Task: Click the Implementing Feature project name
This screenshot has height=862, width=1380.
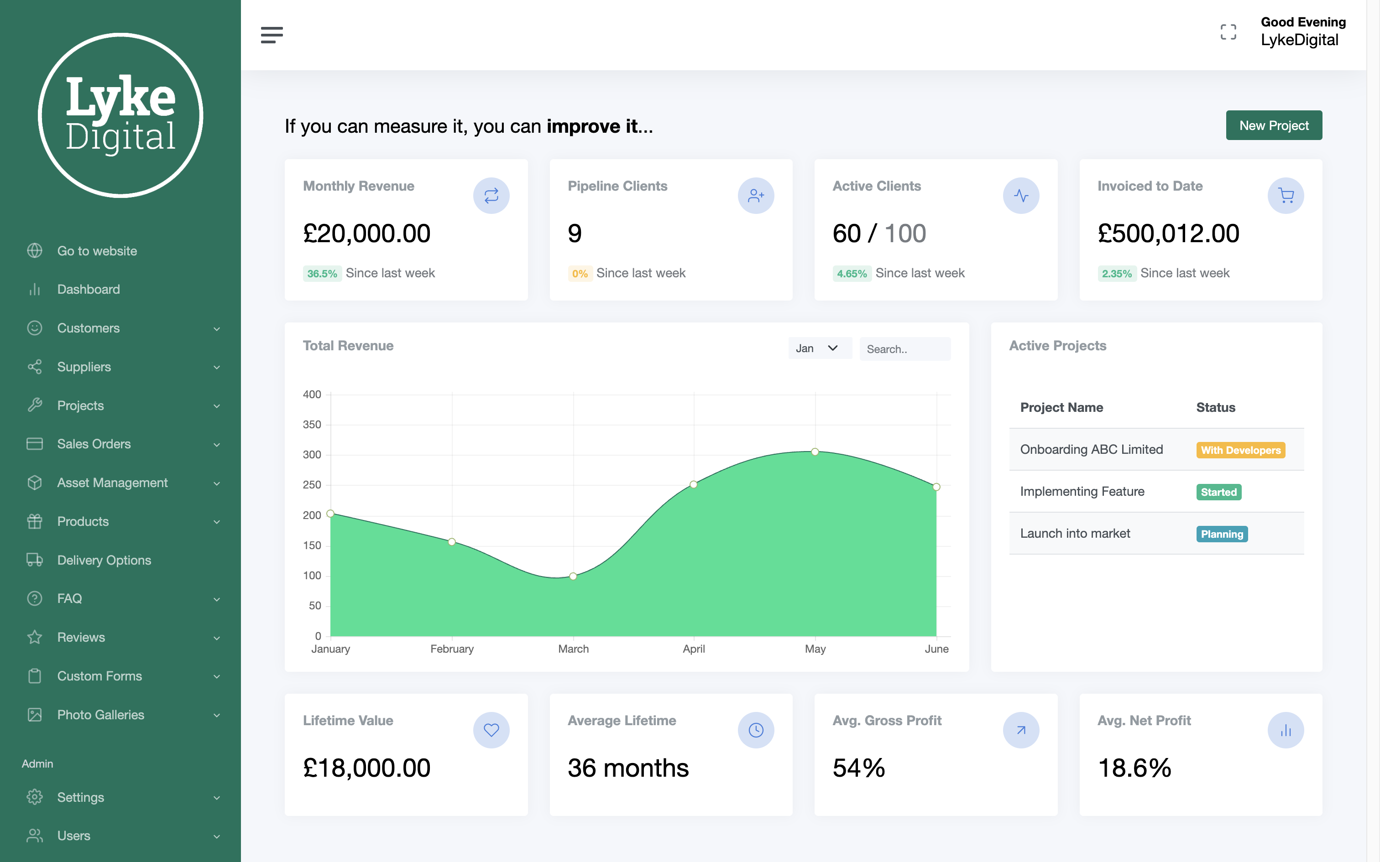Action: pyautogui.click(x=1082, y=491)
